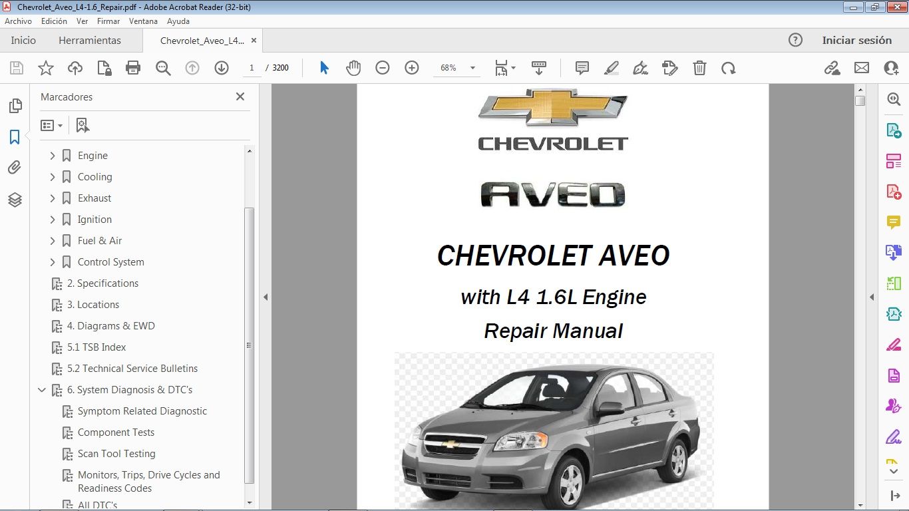Click the sign document pen icon
Image resolution: width=909 pixels, height=511 pixels.
tap(641, 68)
